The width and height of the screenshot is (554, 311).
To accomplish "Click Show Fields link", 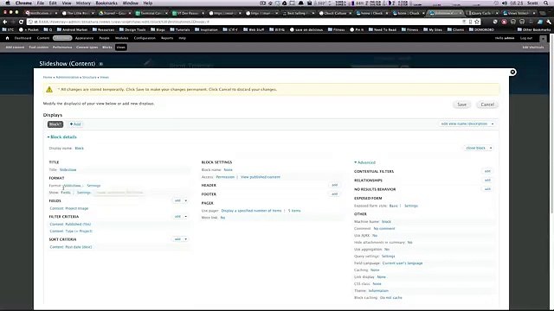I will click(66, 193).
